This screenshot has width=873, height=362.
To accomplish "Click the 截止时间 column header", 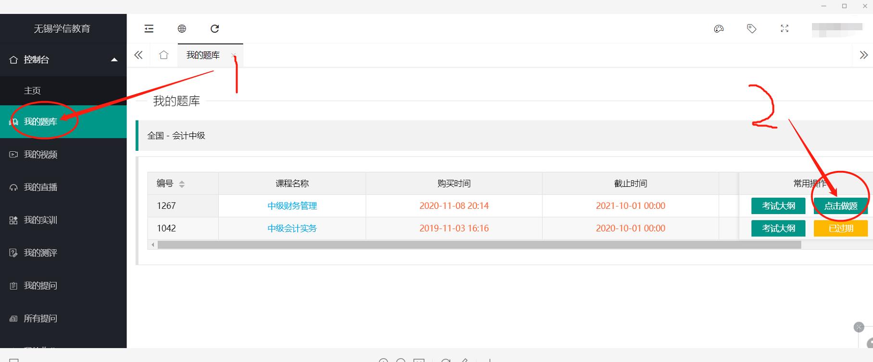I will point(631,183).
